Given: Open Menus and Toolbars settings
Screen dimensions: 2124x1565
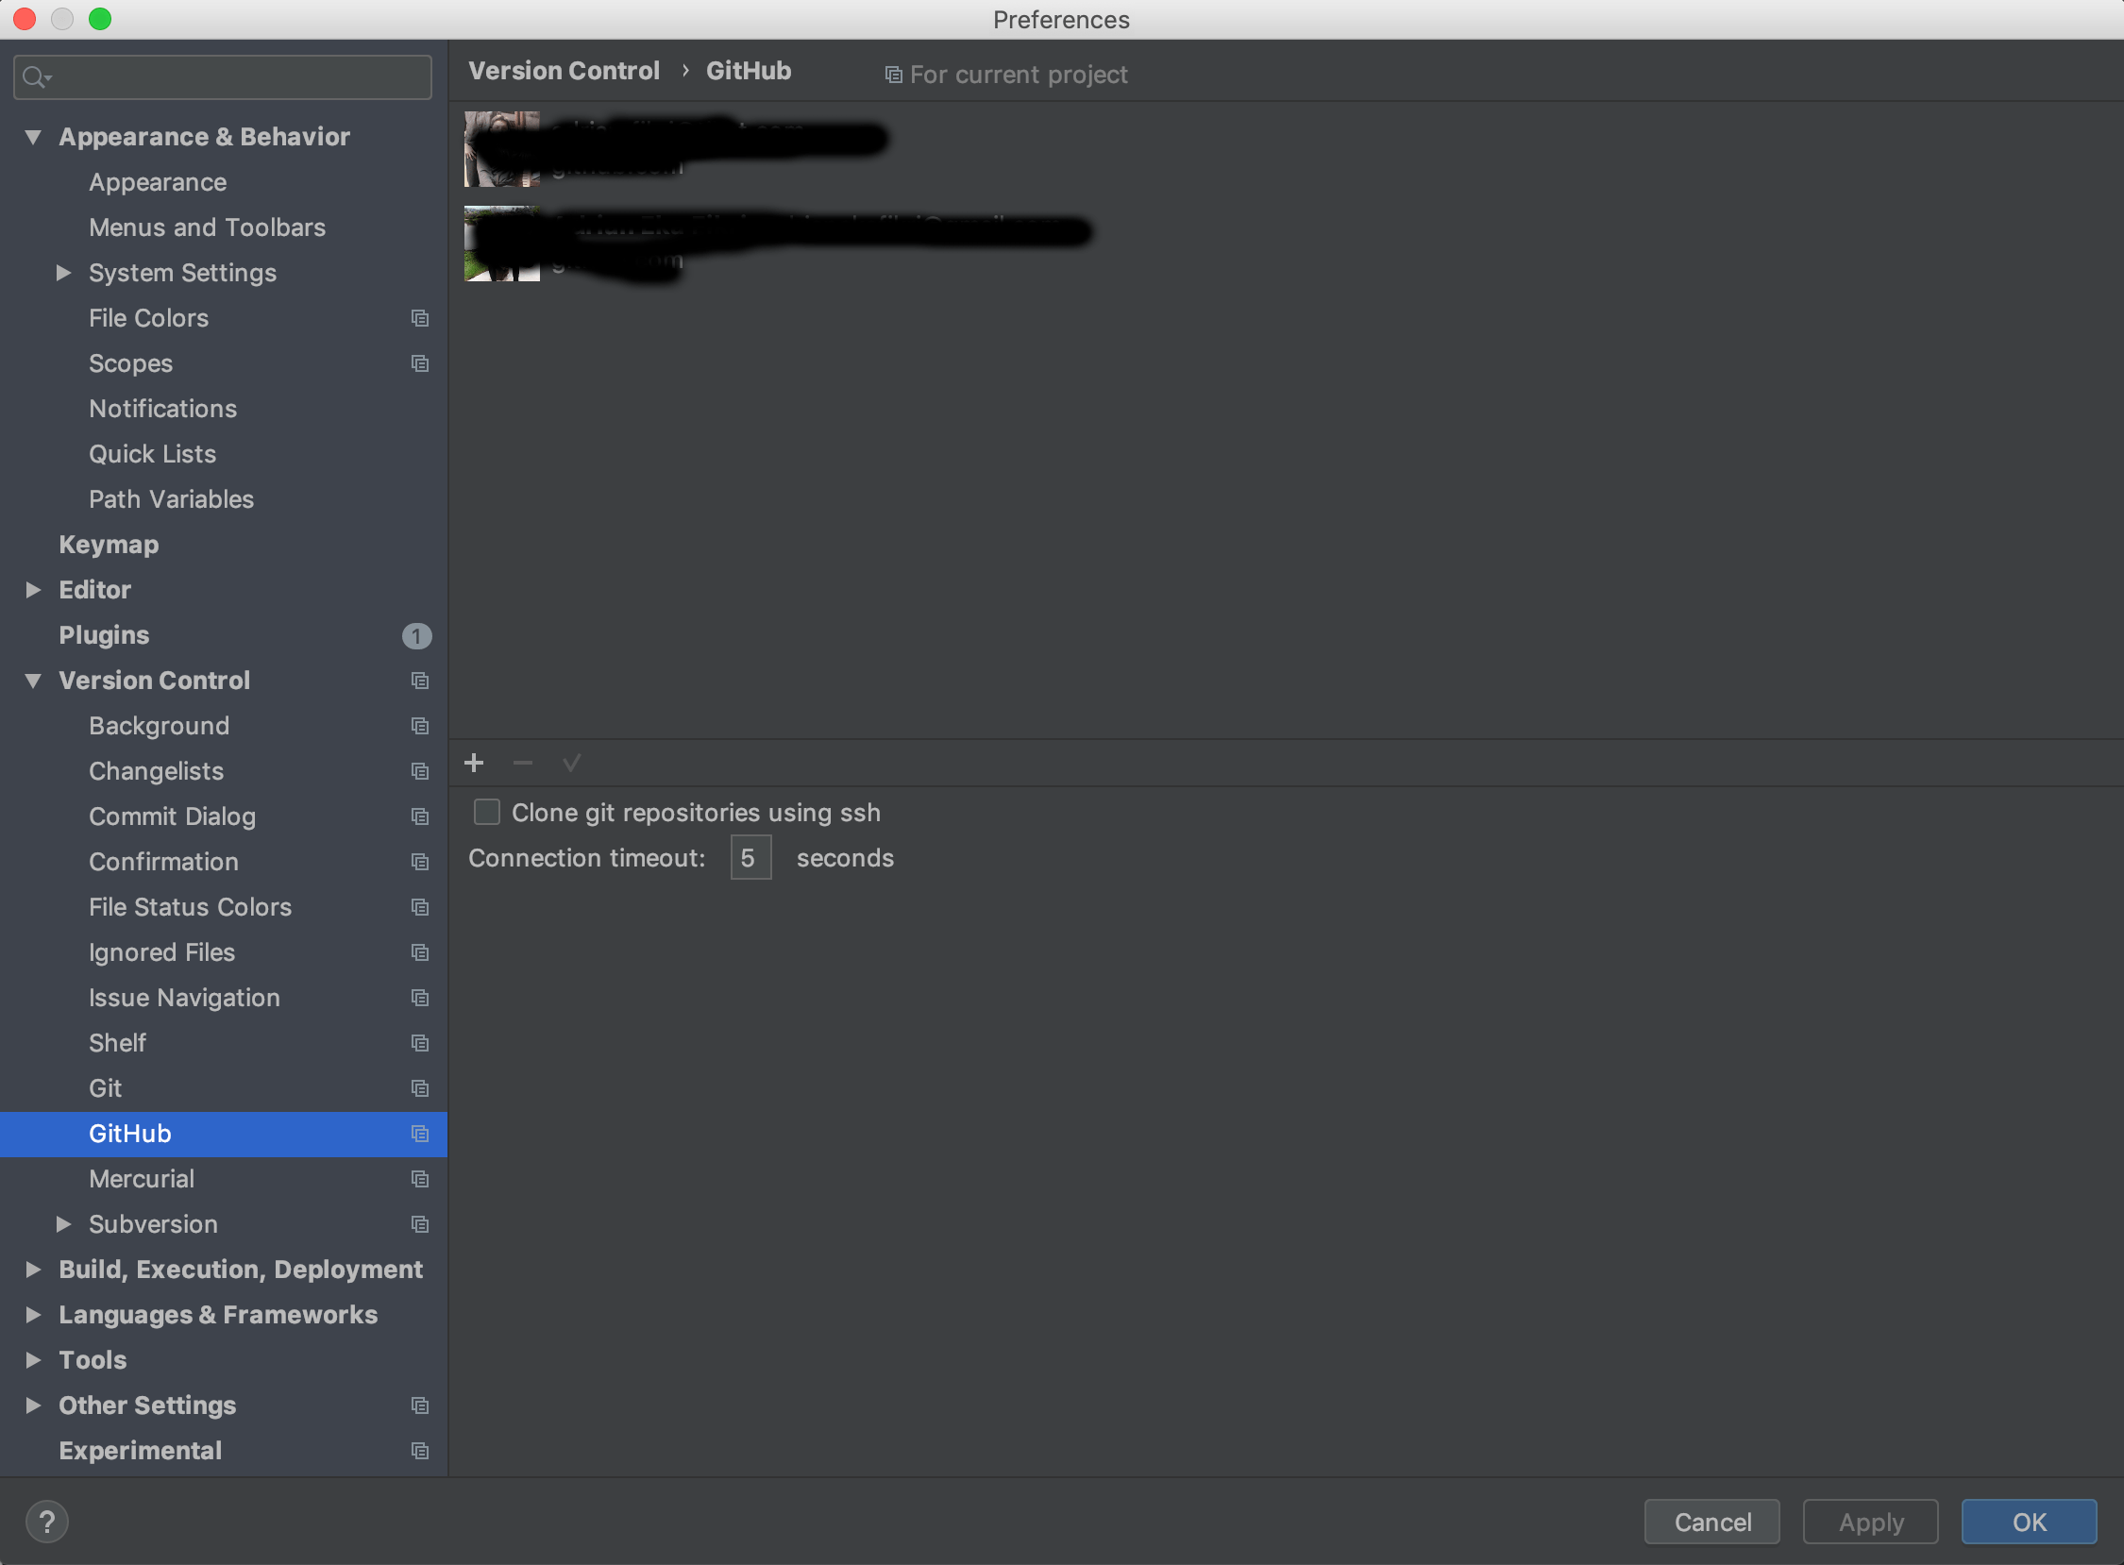Looking at the screenshot, I should (207, 227).
